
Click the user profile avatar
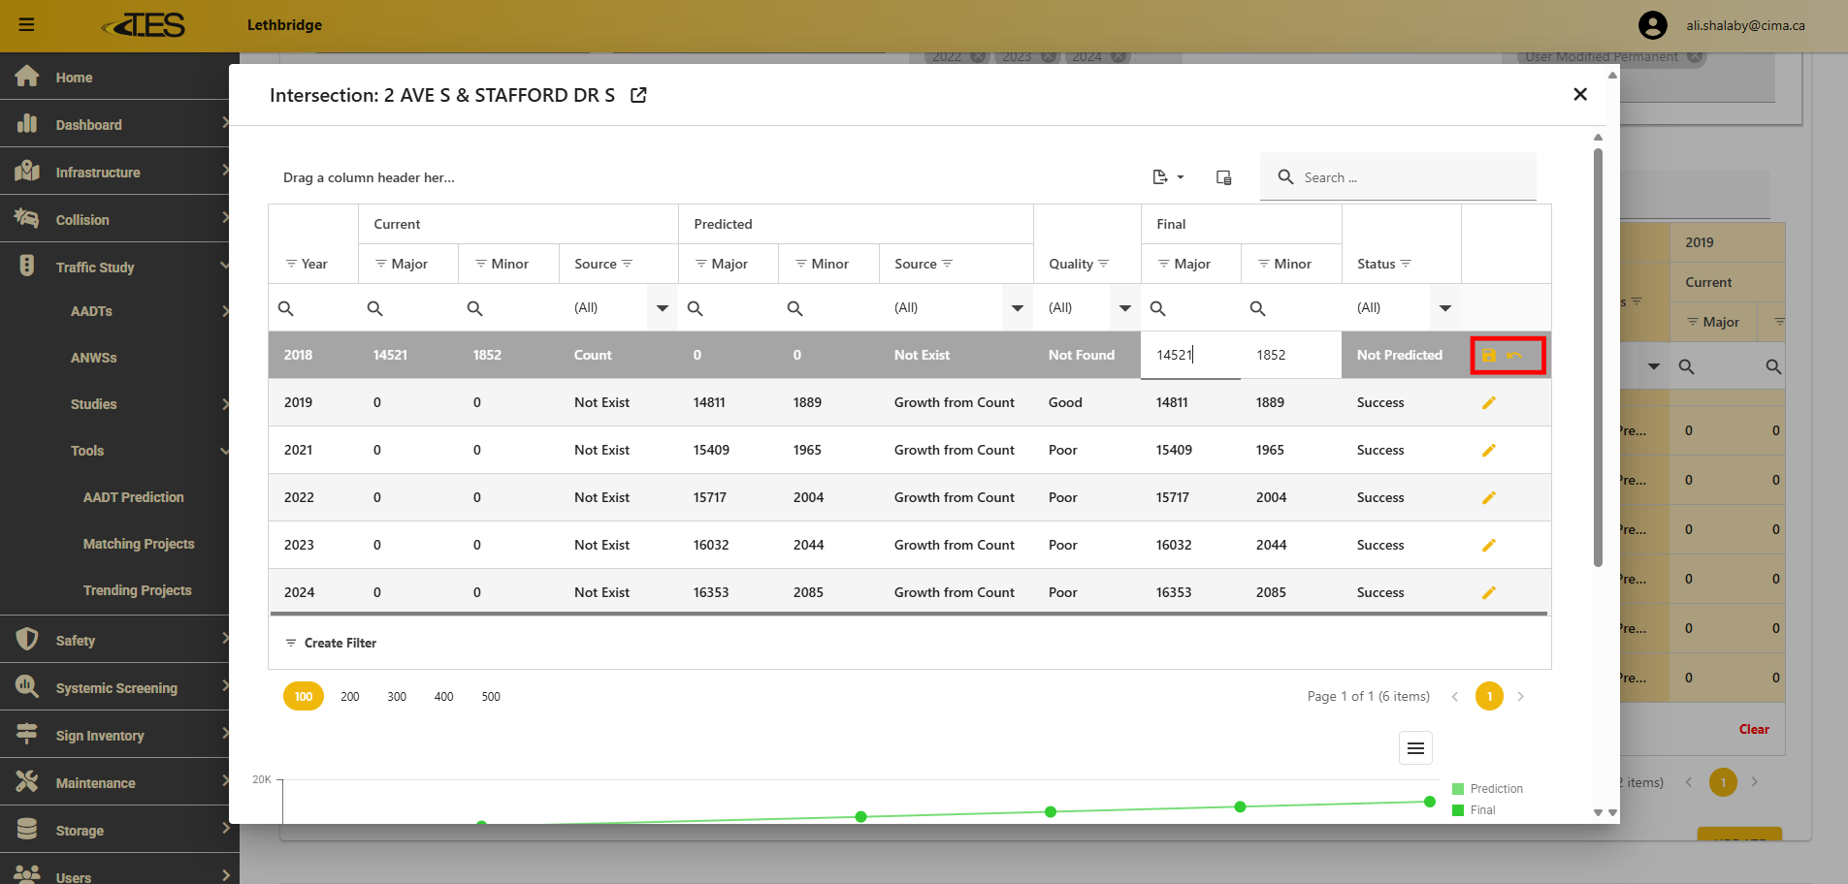click(x=1653, y=26)
